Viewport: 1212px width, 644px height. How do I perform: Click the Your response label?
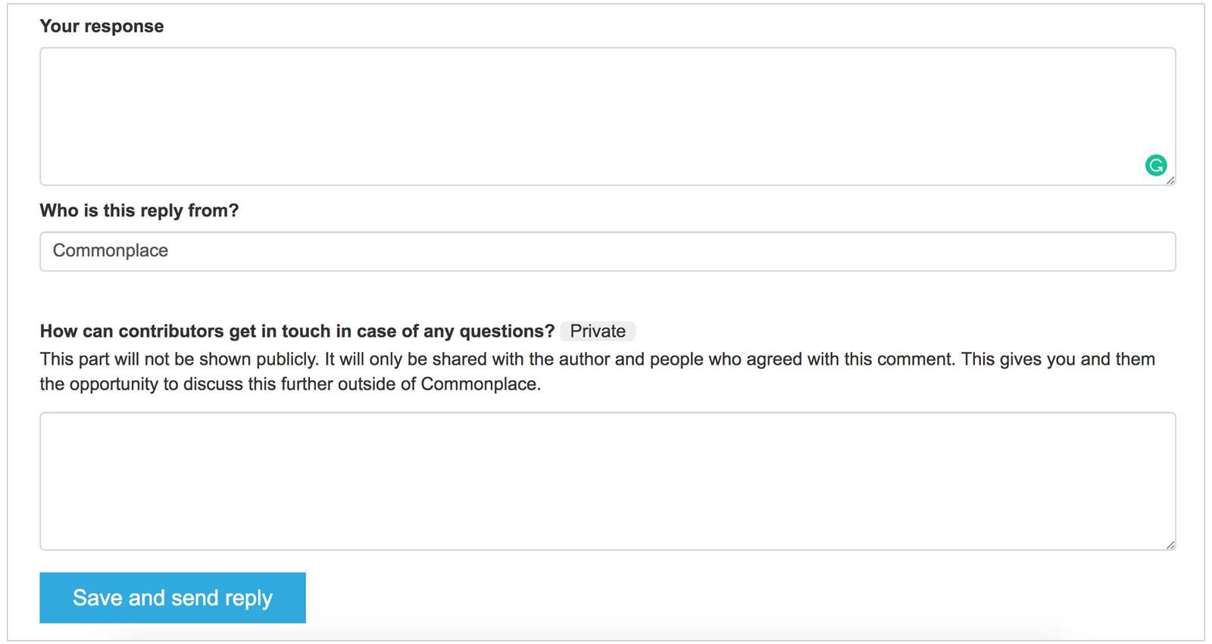coord(102,26)
